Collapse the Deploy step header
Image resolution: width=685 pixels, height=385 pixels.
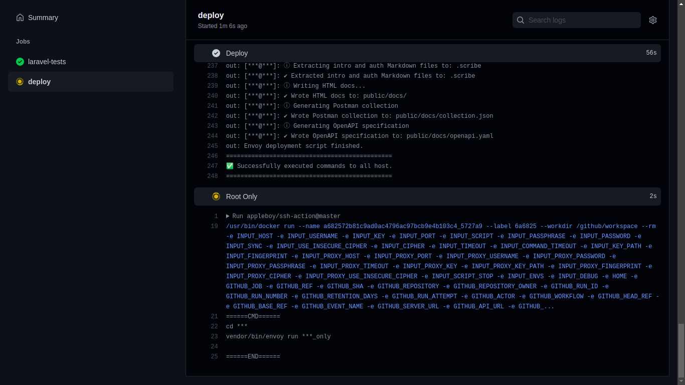(427, 53)
